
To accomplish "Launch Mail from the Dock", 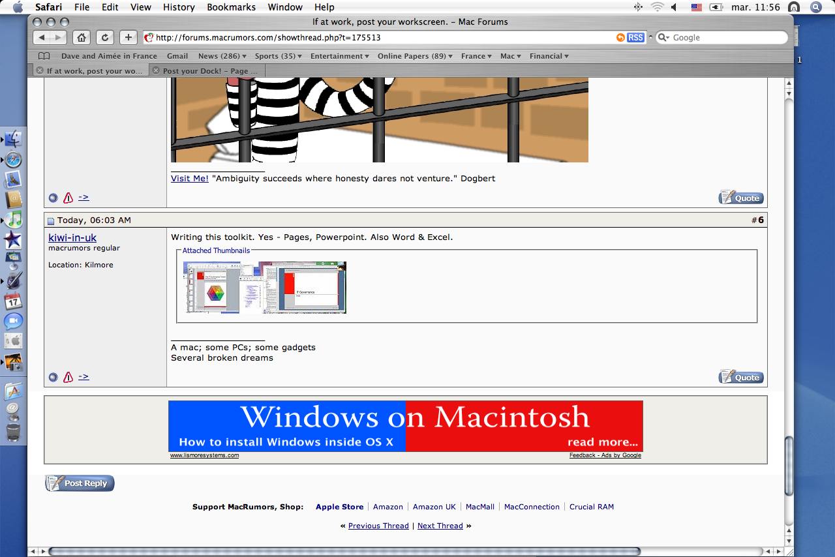I will pyautogui.click(x=14, y=179).
